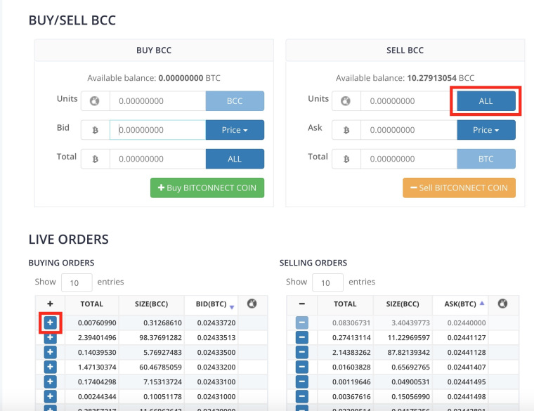The width and height of the screenshot is (534, 411).
Task: Click ALL button in Sell BCC units
Action: click(486, 100)
